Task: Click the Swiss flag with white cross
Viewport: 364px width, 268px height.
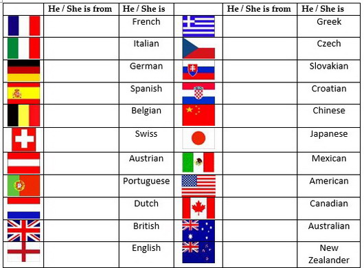Action: tap(24, 139)
